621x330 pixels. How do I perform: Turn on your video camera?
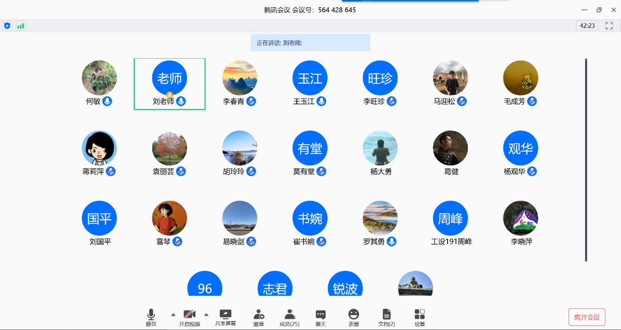[190, 317]
